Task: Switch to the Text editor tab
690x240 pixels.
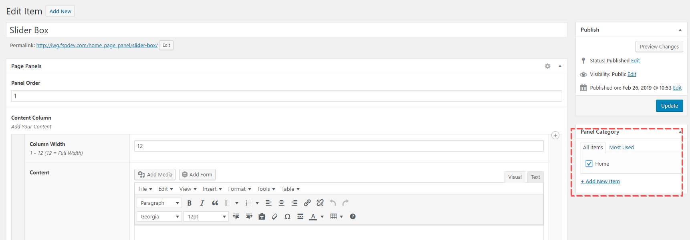Action: [535, 177]
